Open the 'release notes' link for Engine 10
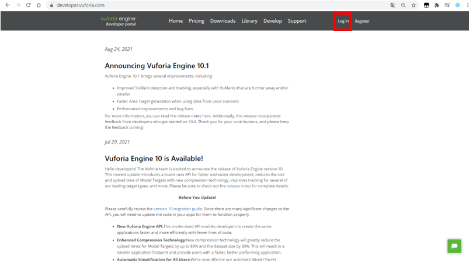Viewport: 469px width, 266px height. [x=239, y=186]
